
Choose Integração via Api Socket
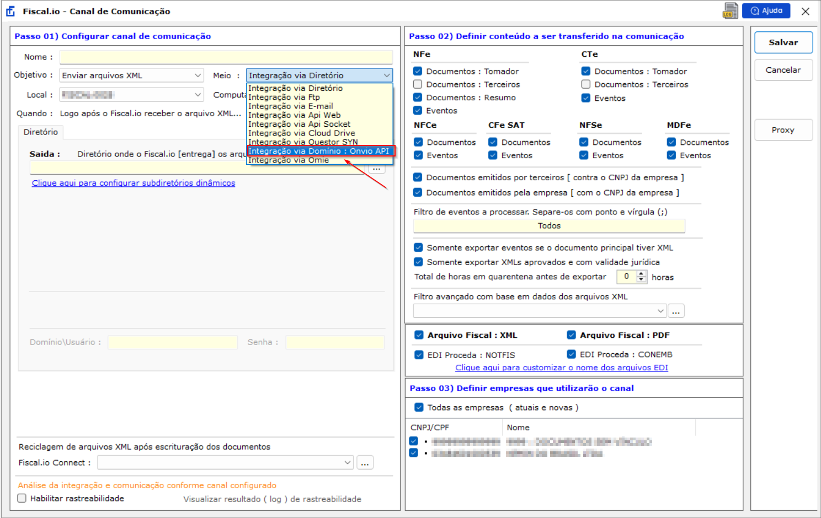click(319, 124)
